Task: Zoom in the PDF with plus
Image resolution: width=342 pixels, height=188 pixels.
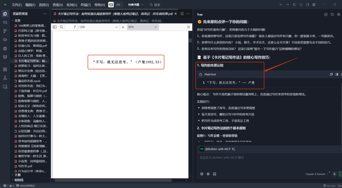Action: pyautogui.click(x=123, y=27)
